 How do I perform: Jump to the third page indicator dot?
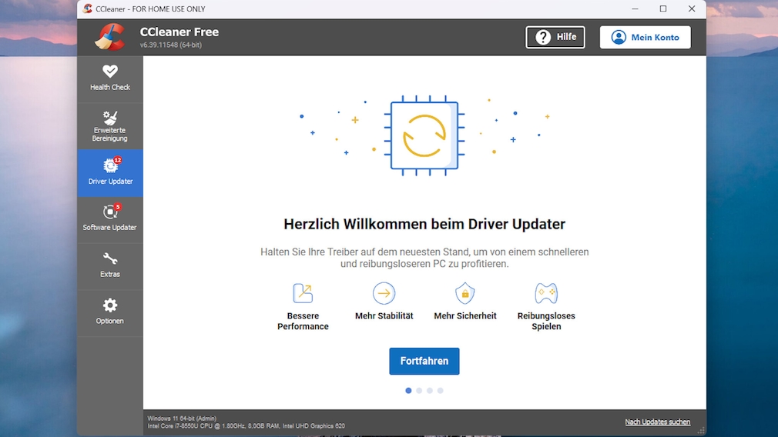(x=430, y=391)
